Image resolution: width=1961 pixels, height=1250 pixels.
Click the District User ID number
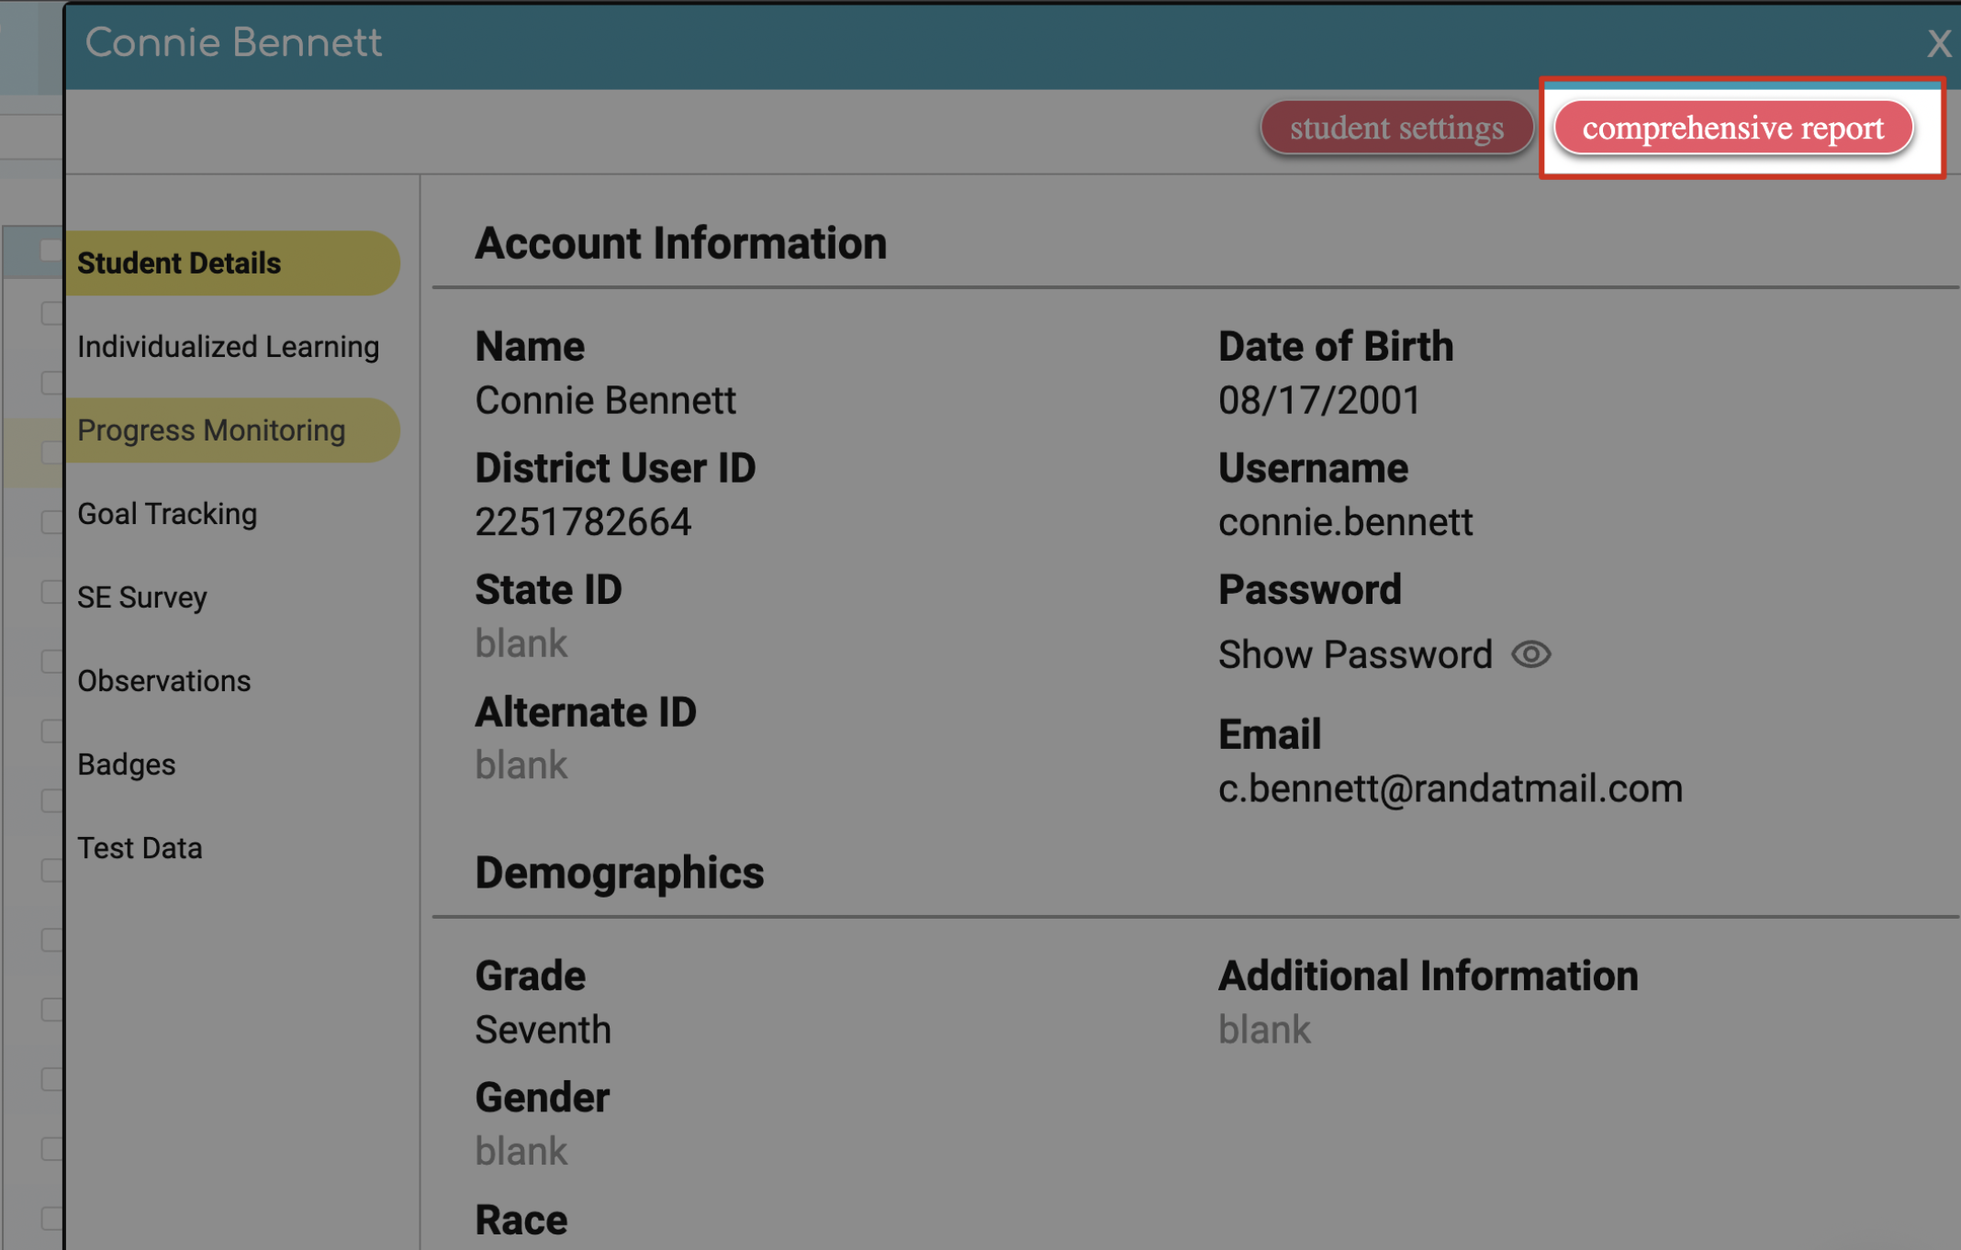583,522
